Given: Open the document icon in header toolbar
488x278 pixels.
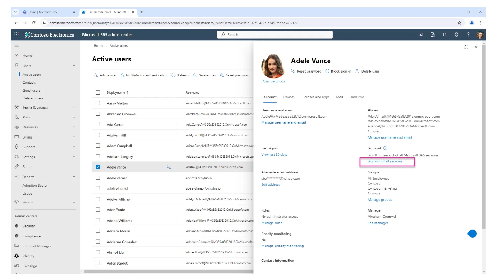Looking at the screenshot, I should click(x=433, y=34).
